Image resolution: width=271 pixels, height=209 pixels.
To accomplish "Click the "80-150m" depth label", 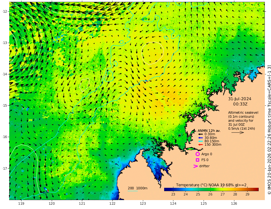I will coord(212,141).
